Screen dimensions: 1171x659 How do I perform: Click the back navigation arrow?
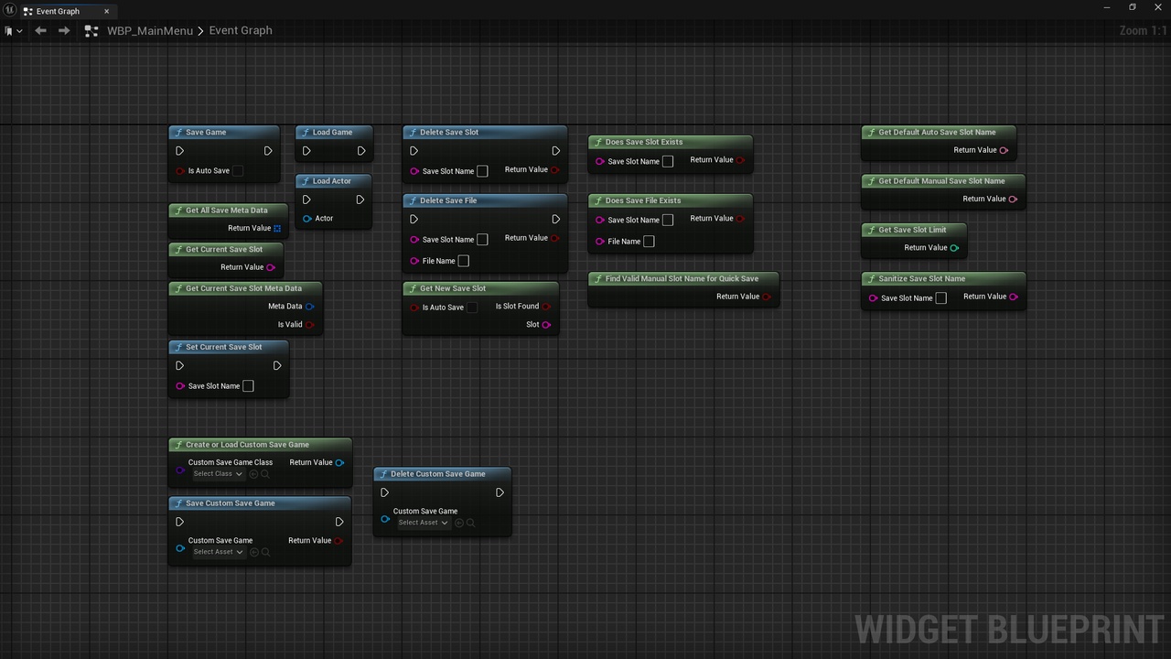pyautogui.click(x=40, y=30)
